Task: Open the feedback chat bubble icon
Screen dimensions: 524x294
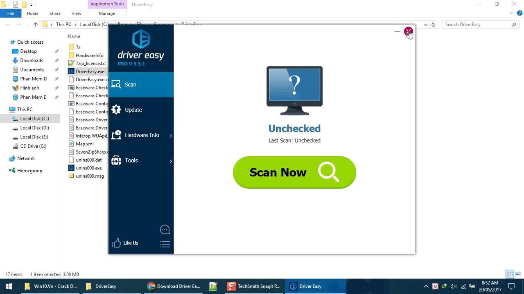Action: (x=165, y=229)
